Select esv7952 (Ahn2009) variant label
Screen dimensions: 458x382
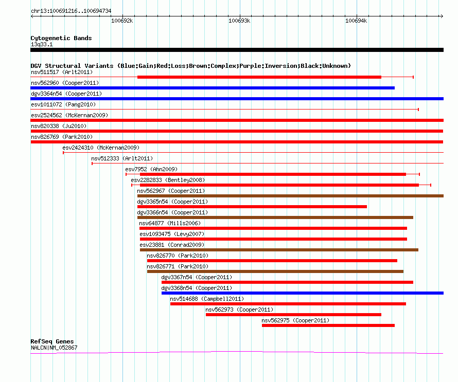tap(151, 169)
